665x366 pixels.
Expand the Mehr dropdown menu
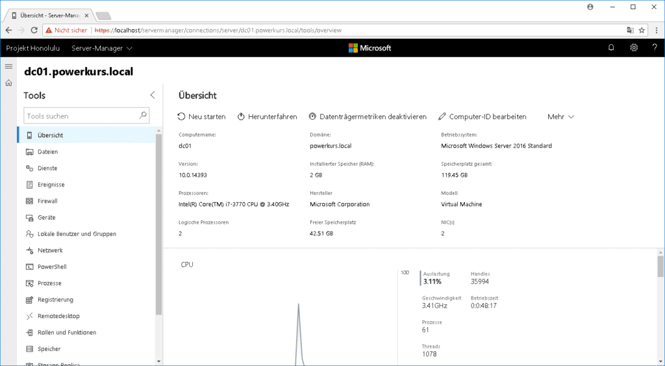coord(561,116)
